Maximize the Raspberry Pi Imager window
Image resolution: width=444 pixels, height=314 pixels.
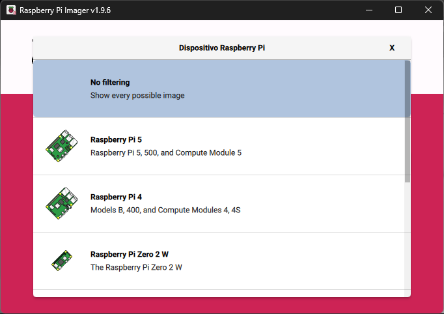398,10
